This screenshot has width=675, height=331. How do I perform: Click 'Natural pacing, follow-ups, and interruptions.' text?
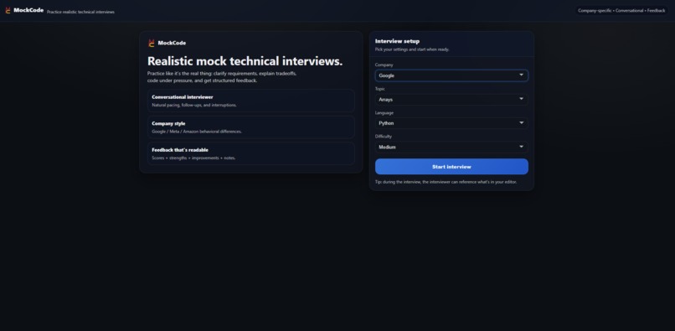pos(194,105)
